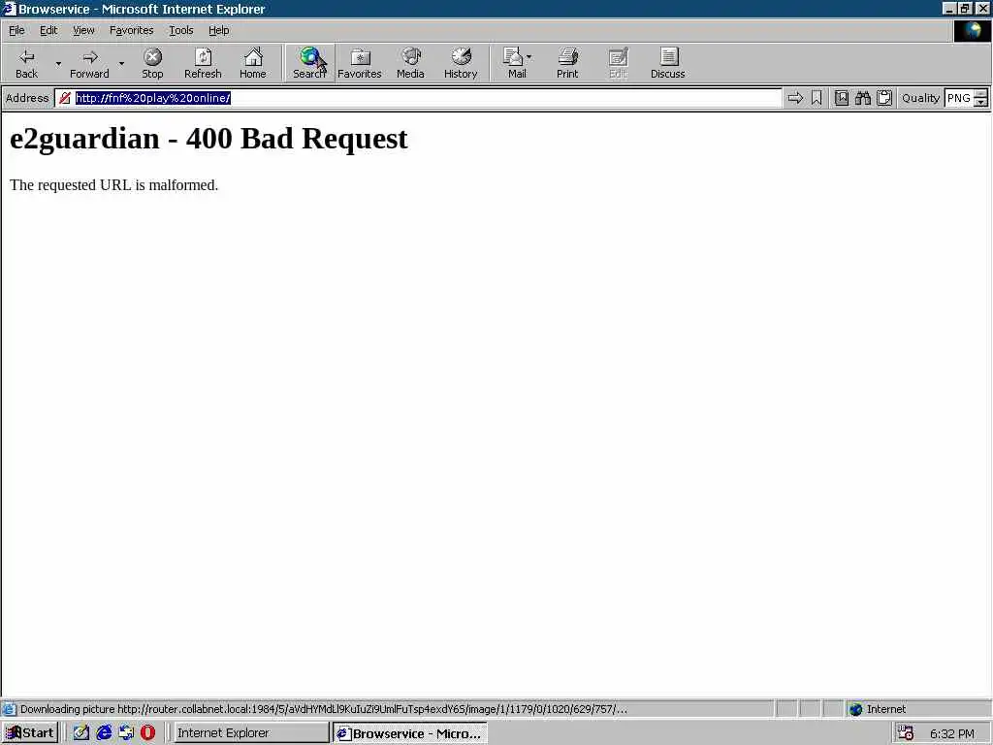The height and width of the screenshot is (745, 993).
Task: Print the current page
Action: coord(567,63)
